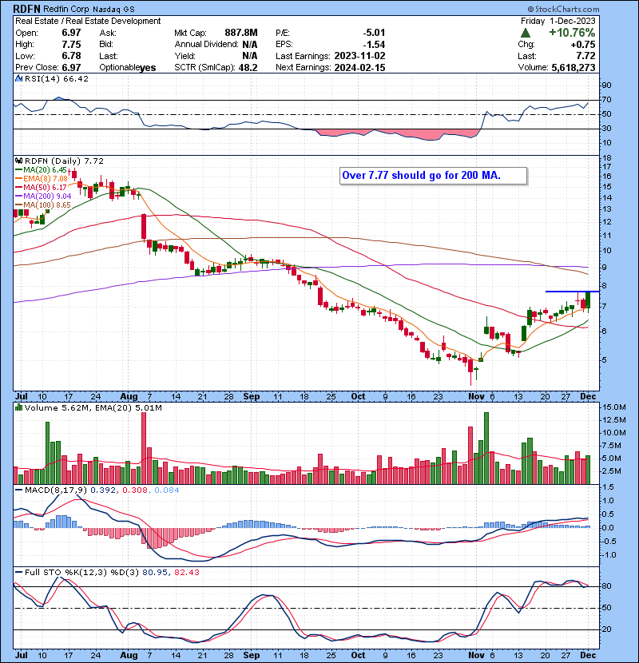This screenshot has width=639, height=663.
Task: Click the Sep label on the date axis
Action: (252, 395)
